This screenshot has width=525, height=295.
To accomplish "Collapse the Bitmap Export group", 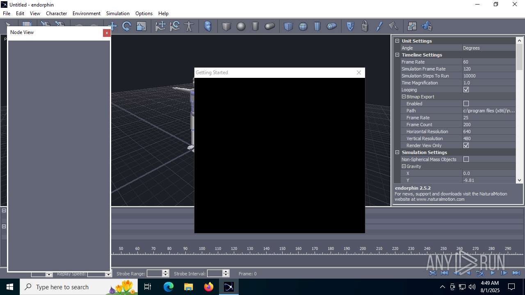I will click(404, 97).
